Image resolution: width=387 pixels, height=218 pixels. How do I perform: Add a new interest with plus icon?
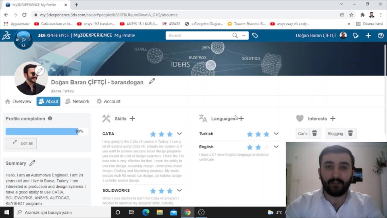(x=333, y=119)
